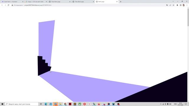
Task: Switch the ENG input language indicator
Action: (175, 104)
